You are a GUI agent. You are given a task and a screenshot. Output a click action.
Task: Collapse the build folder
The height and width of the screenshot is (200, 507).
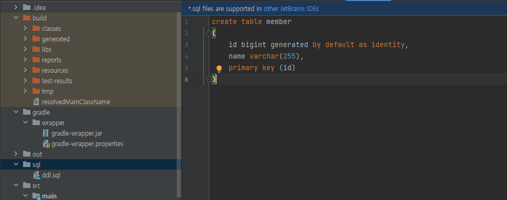(x=16, y=18)
